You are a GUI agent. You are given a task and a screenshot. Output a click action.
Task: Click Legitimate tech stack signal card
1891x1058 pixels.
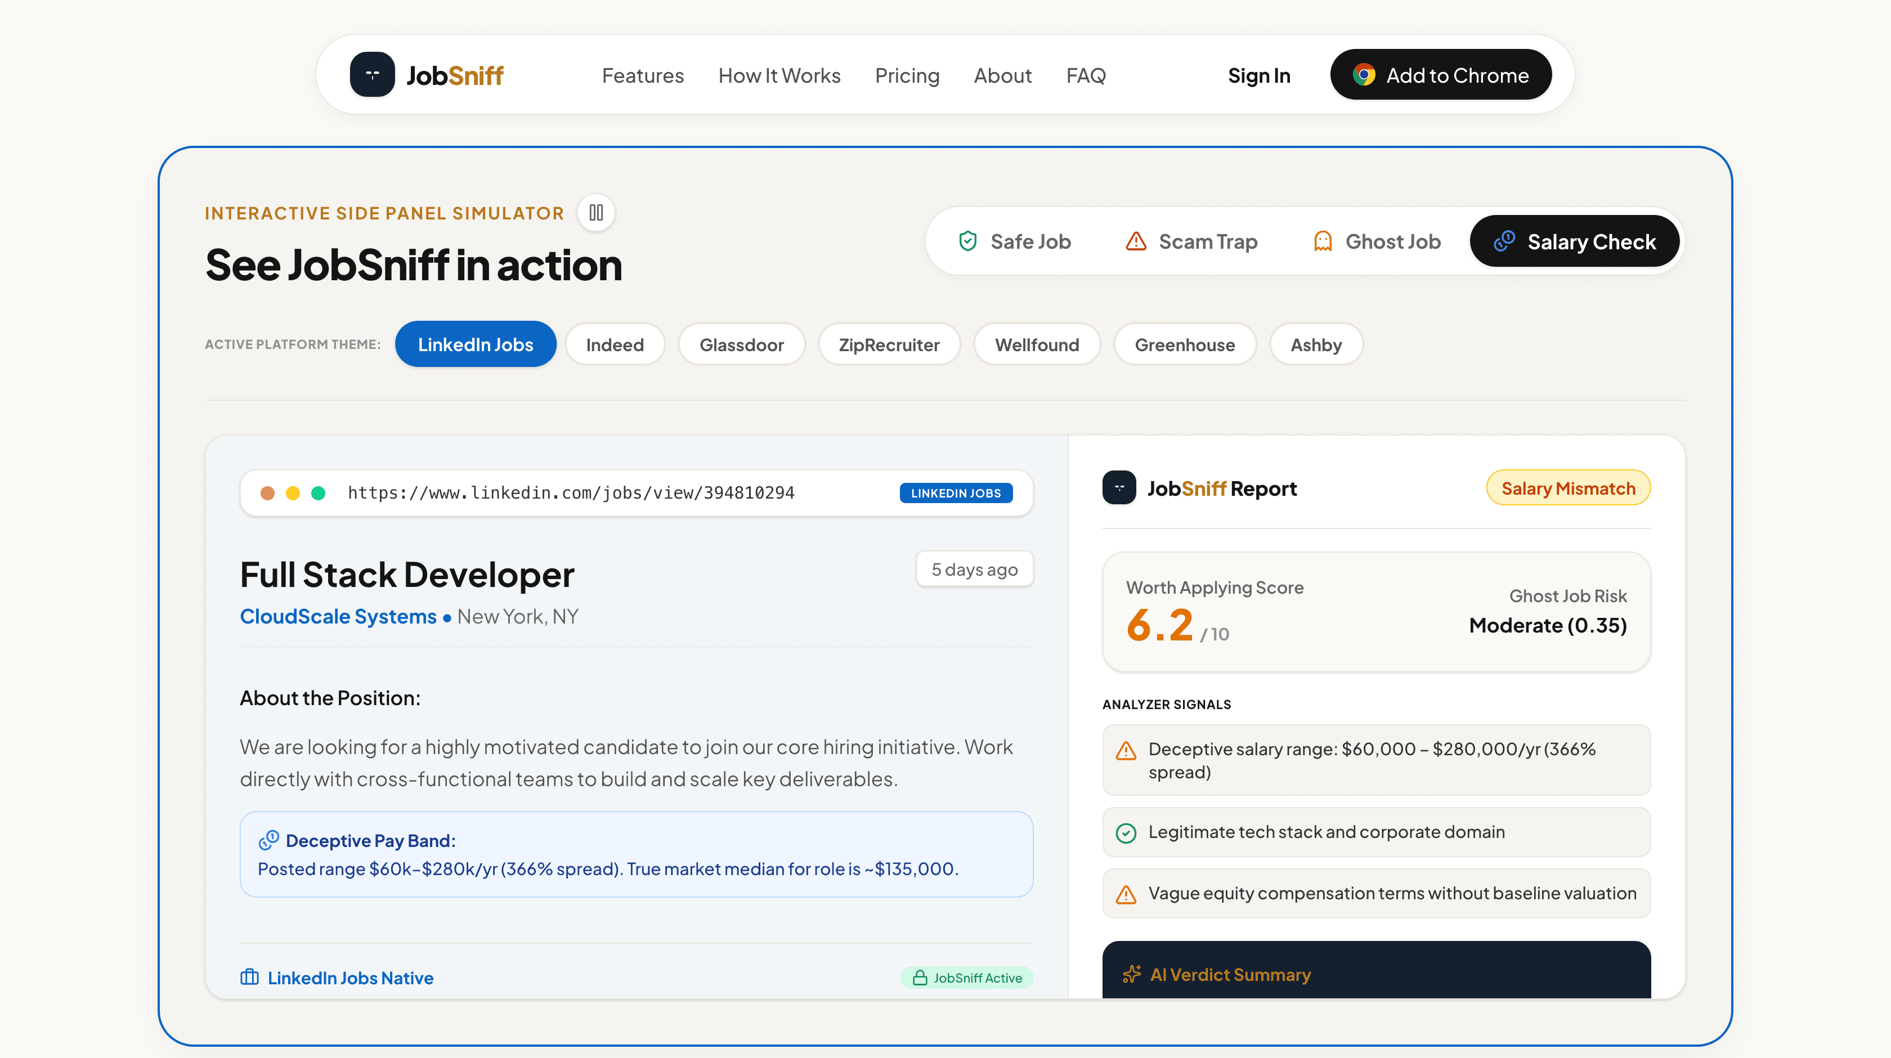coord(1377,832)
